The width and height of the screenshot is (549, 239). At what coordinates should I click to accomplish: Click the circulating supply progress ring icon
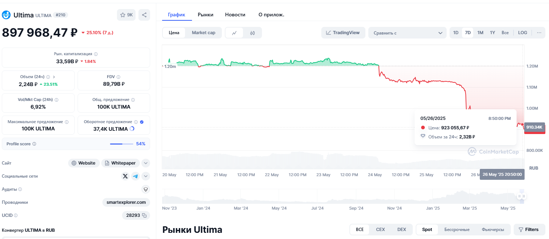pos(132,129)
